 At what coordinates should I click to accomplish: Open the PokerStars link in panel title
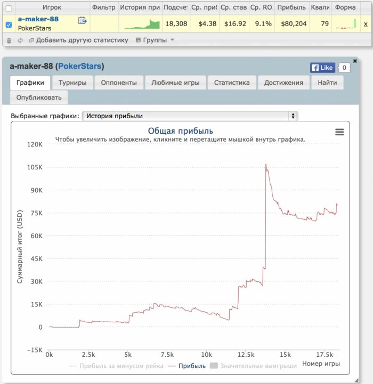(x=79, y=66)
